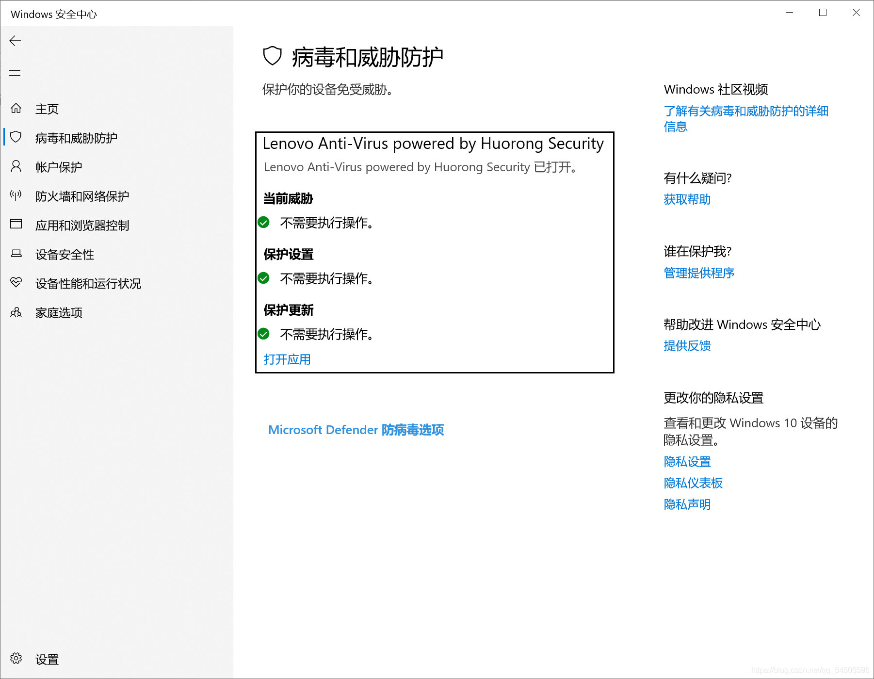Screen dimensions: 874x679
Task: Click the Lenovo Anti-Virus 已打开 status line
Action: pyautogui.click(x=421, y=167)
